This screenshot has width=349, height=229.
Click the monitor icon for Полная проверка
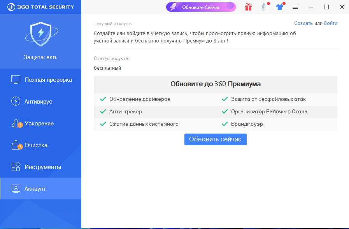[x=16, y=79]
